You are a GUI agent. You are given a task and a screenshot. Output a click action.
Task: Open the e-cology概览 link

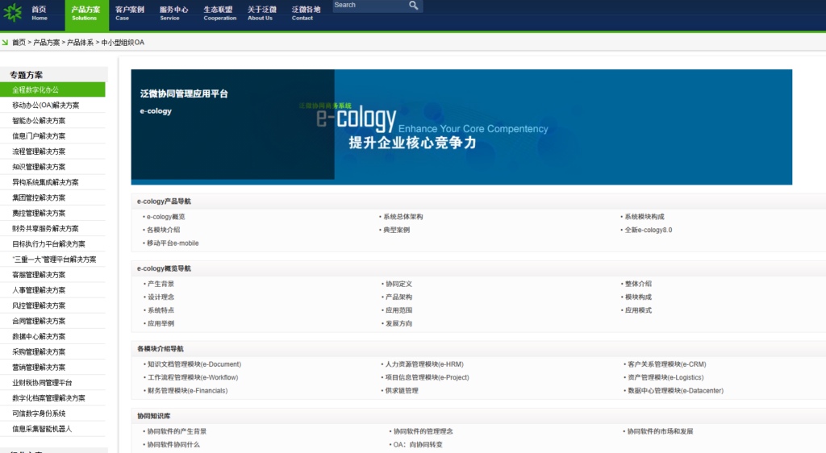165,217
